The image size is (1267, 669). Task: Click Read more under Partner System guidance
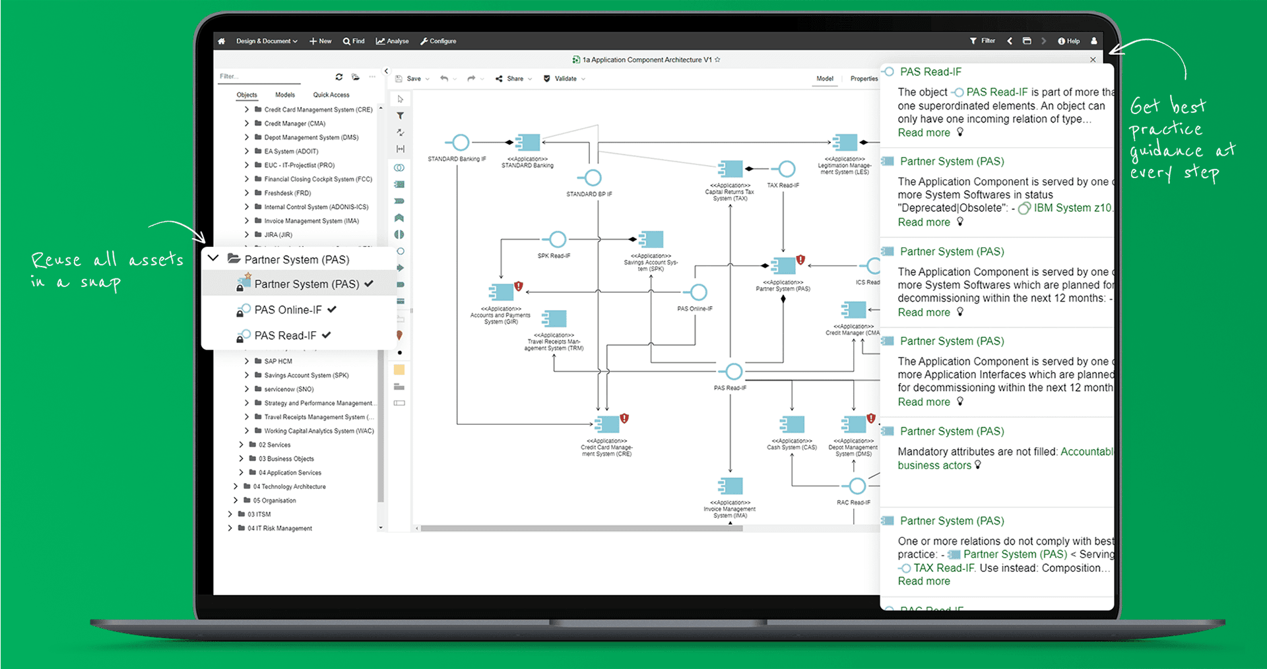coord(923,222)
